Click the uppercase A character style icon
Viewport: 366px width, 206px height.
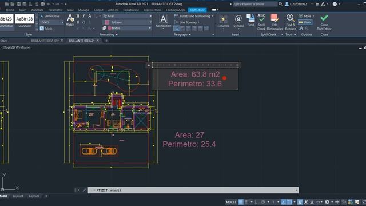pyautogui.click(x=90, y=16)
